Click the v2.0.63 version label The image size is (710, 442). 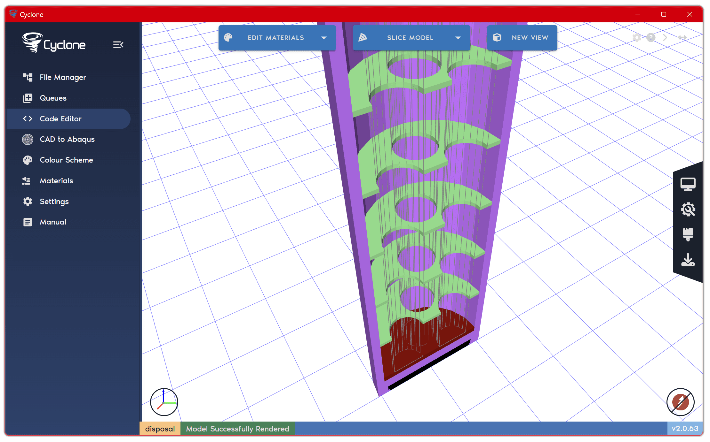click(x=685, y=429)
